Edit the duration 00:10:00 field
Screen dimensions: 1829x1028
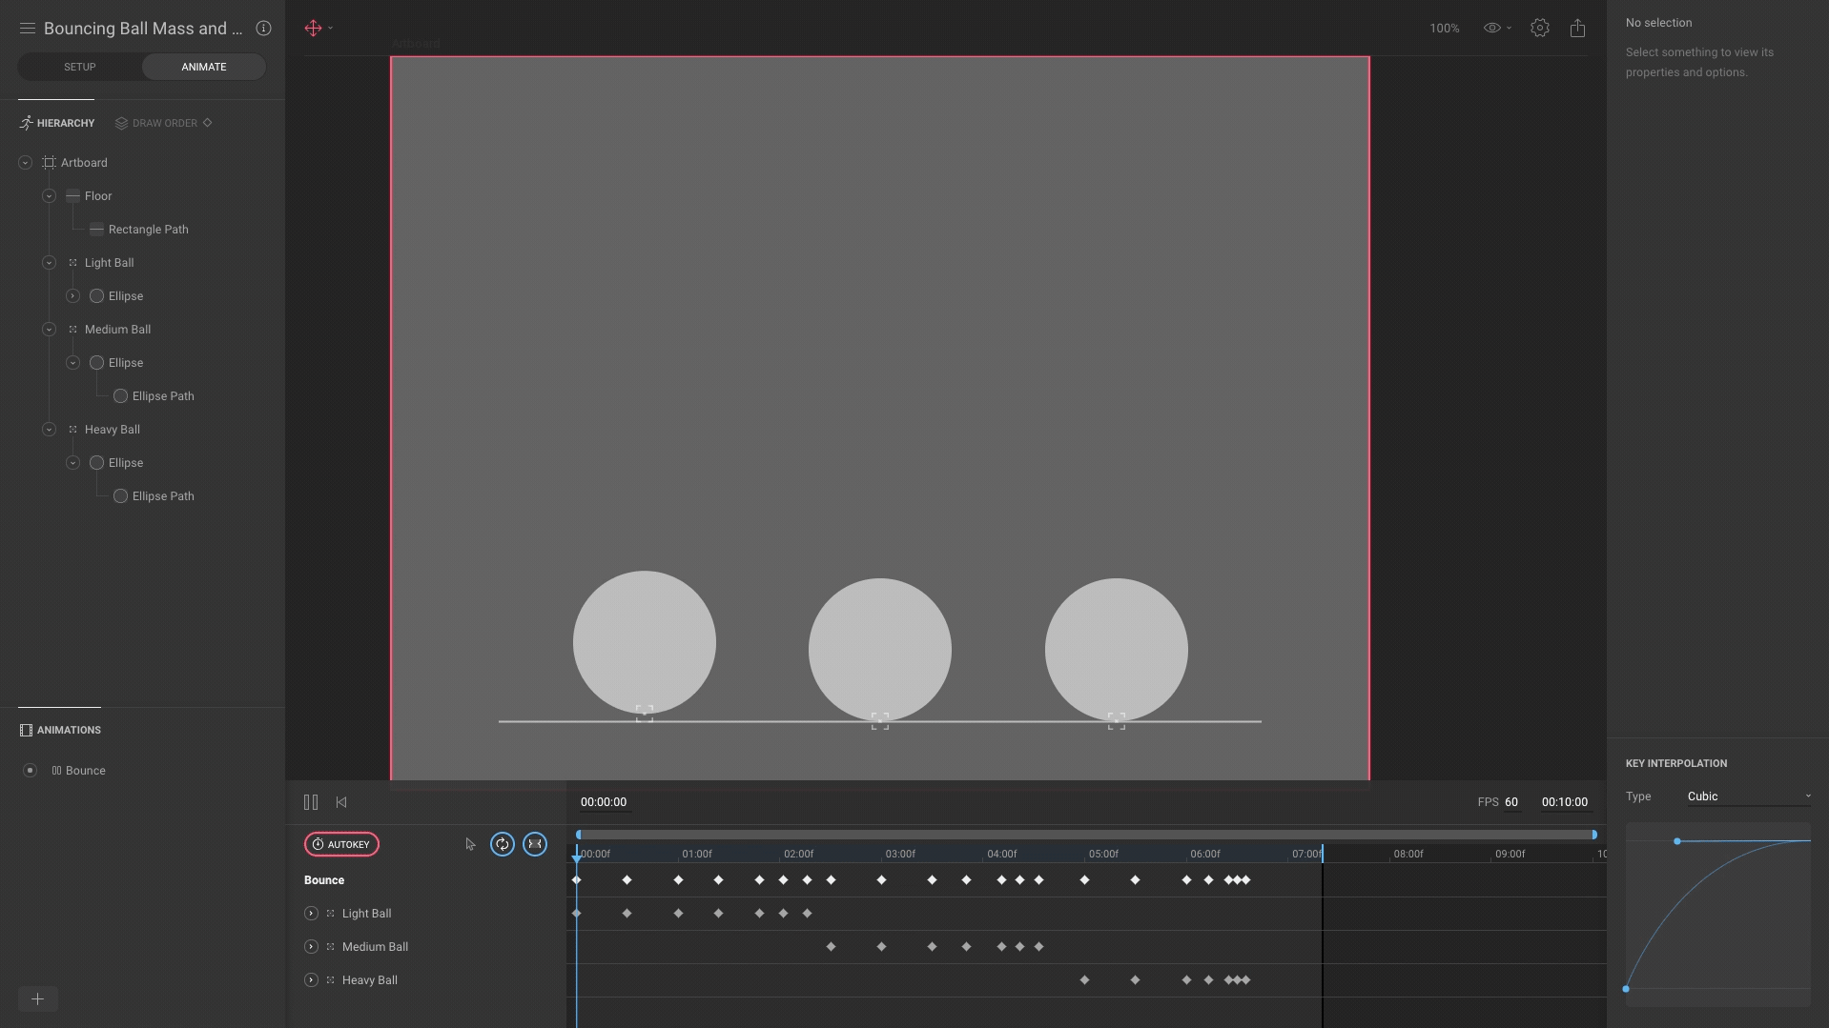(x=1565, y=802)
